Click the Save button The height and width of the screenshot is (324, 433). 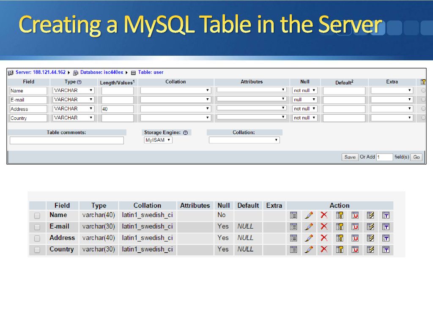coord(350,157)
